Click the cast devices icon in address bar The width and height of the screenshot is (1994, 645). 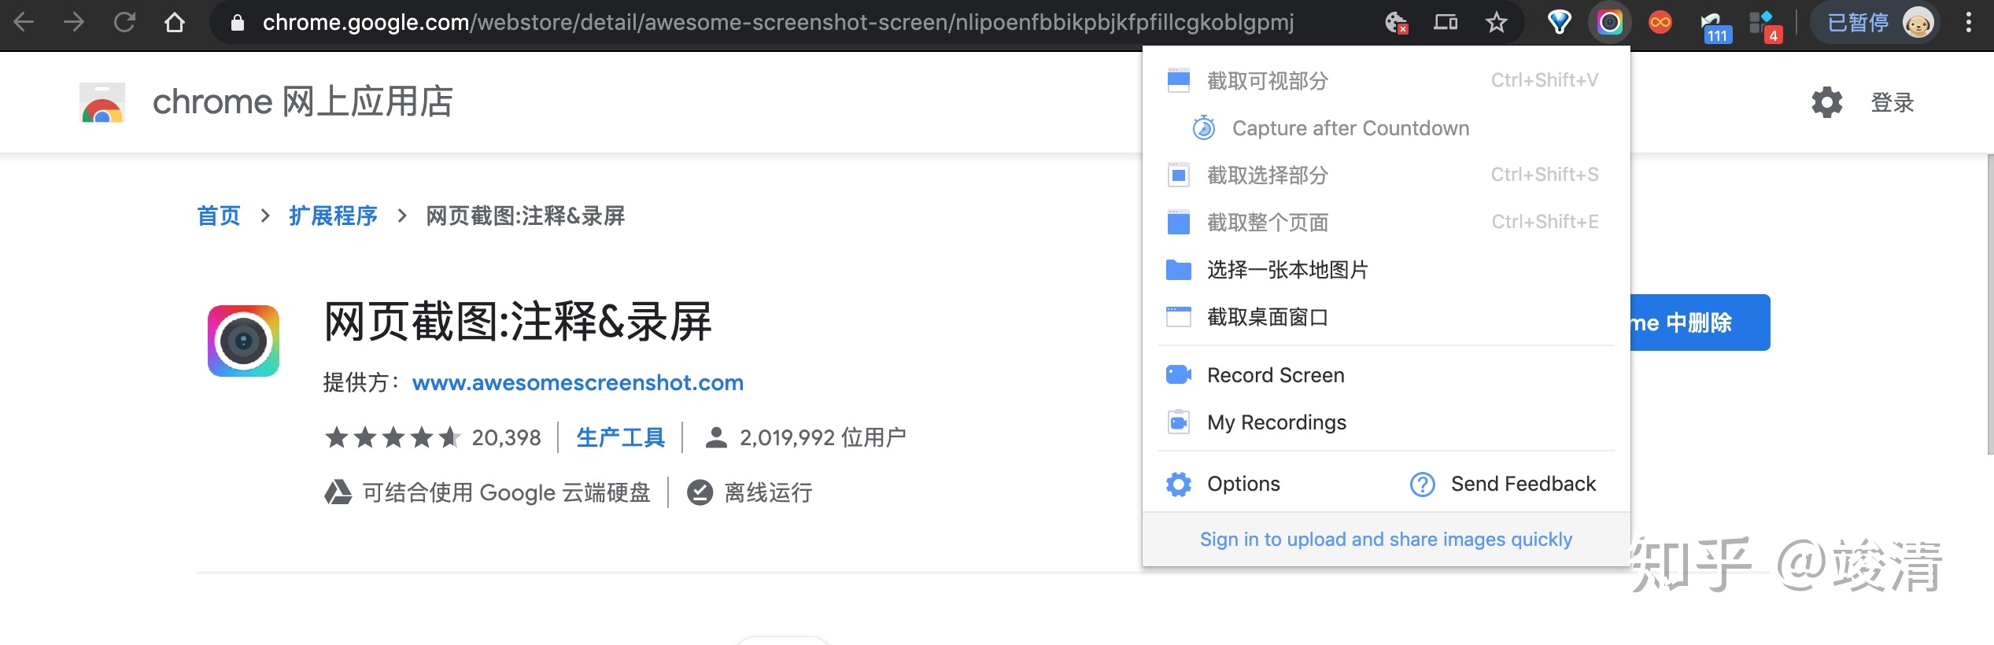tap(1446, 22)
